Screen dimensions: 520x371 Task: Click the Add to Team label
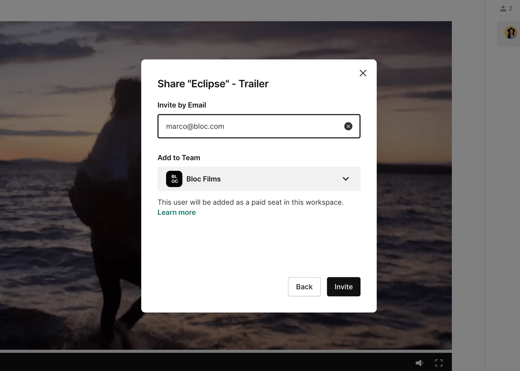tap(179, 158)
